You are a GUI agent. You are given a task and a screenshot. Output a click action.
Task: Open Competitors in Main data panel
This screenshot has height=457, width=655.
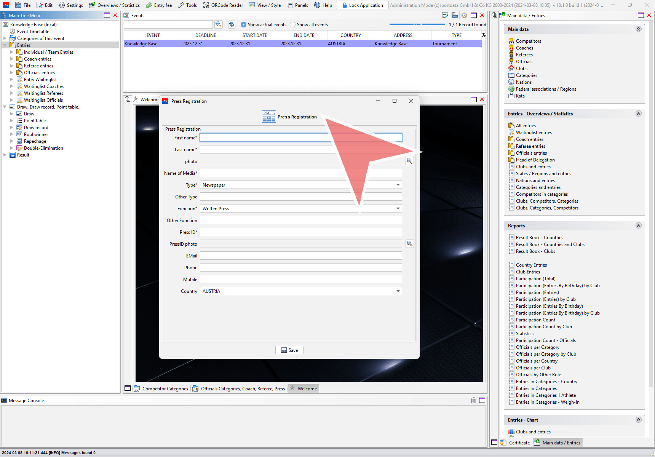click(x=528, y=41)
